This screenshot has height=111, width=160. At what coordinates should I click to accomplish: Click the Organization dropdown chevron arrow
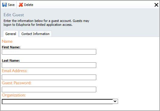(x=115, y=101)
